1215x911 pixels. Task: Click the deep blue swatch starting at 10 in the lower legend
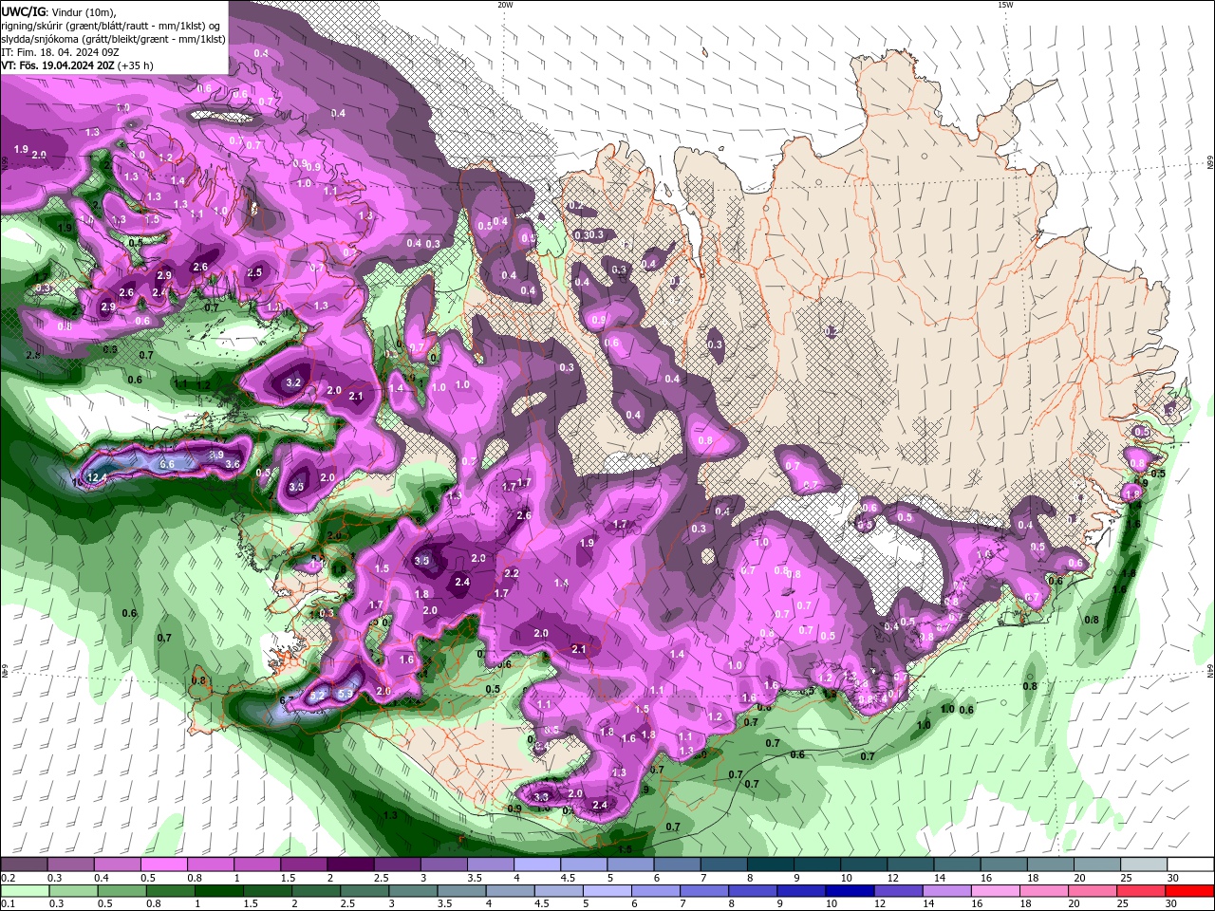click(x=848, y=891)
